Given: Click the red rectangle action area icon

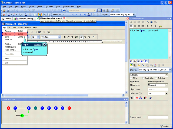Looking at the screenshot, I should click(137, 98).
